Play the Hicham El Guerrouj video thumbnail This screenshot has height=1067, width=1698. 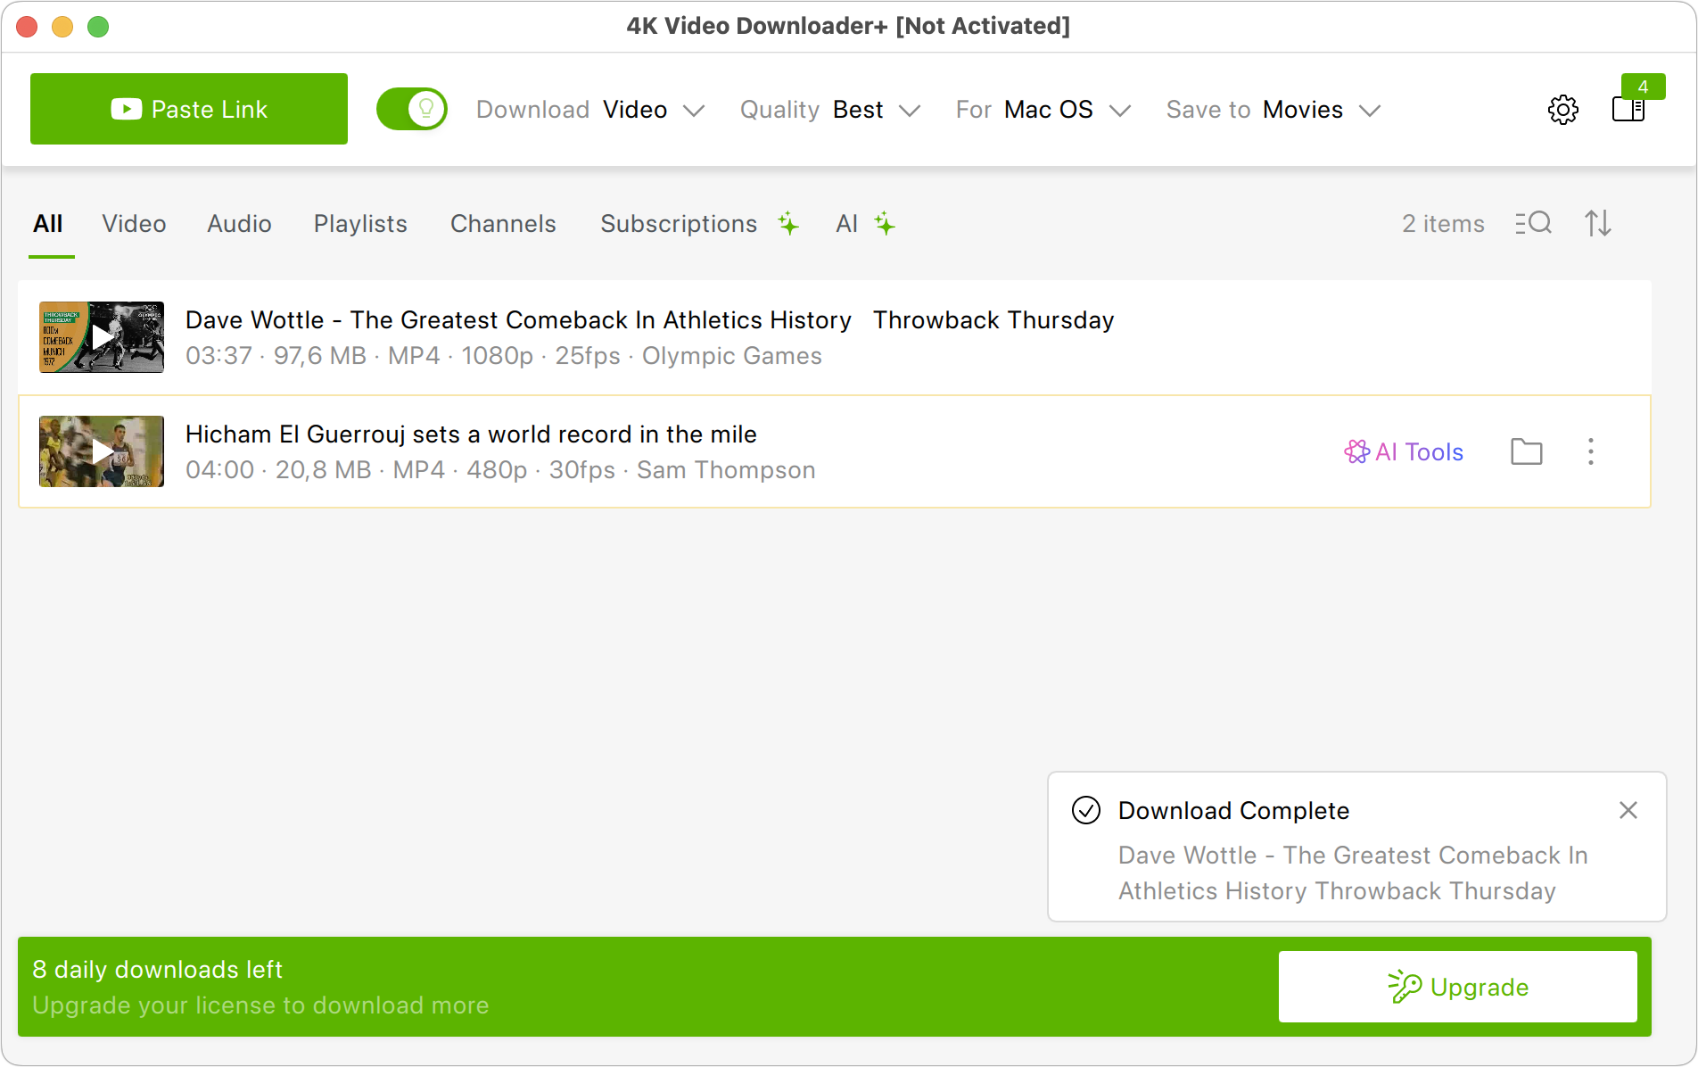click(102, 451)
